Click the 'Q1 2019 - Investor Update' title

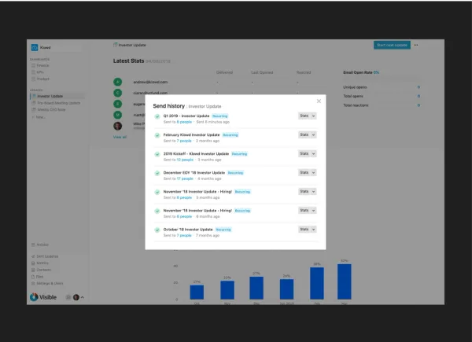pyautogui.click(x=186, y=116)
